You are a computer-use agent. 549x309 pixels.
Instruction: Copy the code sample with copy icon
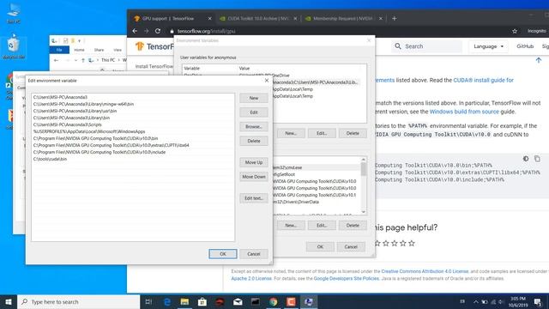[x=537, y=159]
